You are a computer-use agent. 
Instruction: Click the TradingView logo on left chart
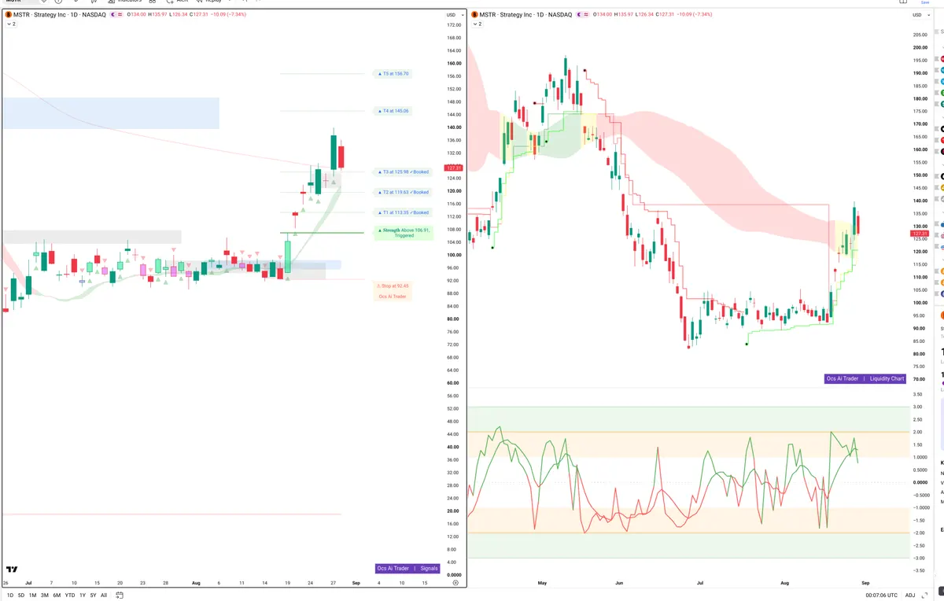pos(12,570)
